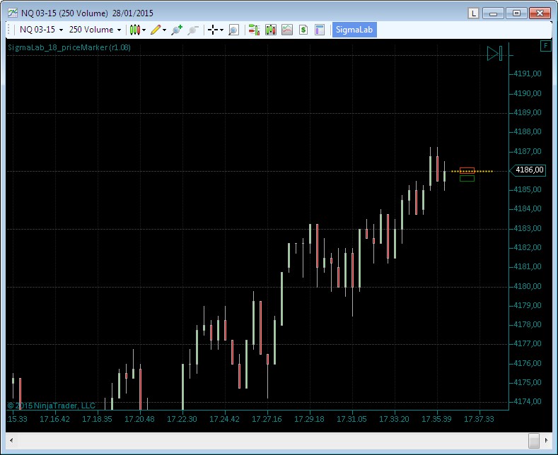Screen dimensions: 558x455
Task: Toggle the Chart Trader icon
Action: point(254,30)
